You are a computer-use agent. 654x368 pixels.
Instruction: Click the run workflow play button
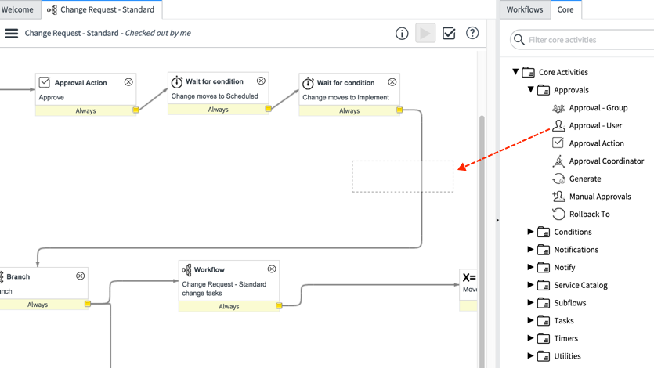[x=425, y=34]
